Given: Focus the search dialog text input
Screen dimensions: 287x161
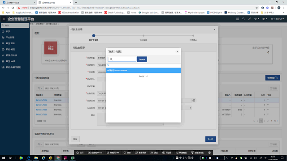Looking at the screenshot, I should (122, 59).
